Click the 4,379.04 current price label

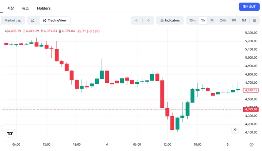coord(251,109)
